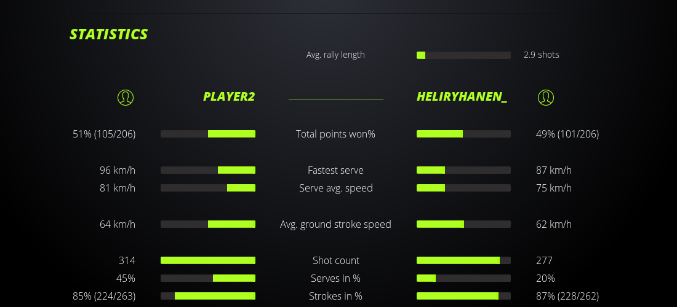Click the Avg. rally length bar
The height and width of the screenshot is (307, 677).
point(463,55)
